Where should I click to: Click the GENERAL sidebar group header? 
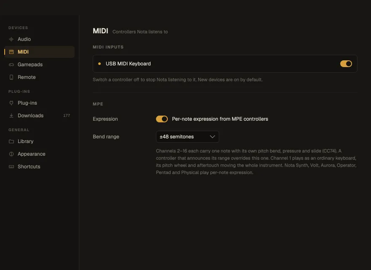[x=19, y=130]
